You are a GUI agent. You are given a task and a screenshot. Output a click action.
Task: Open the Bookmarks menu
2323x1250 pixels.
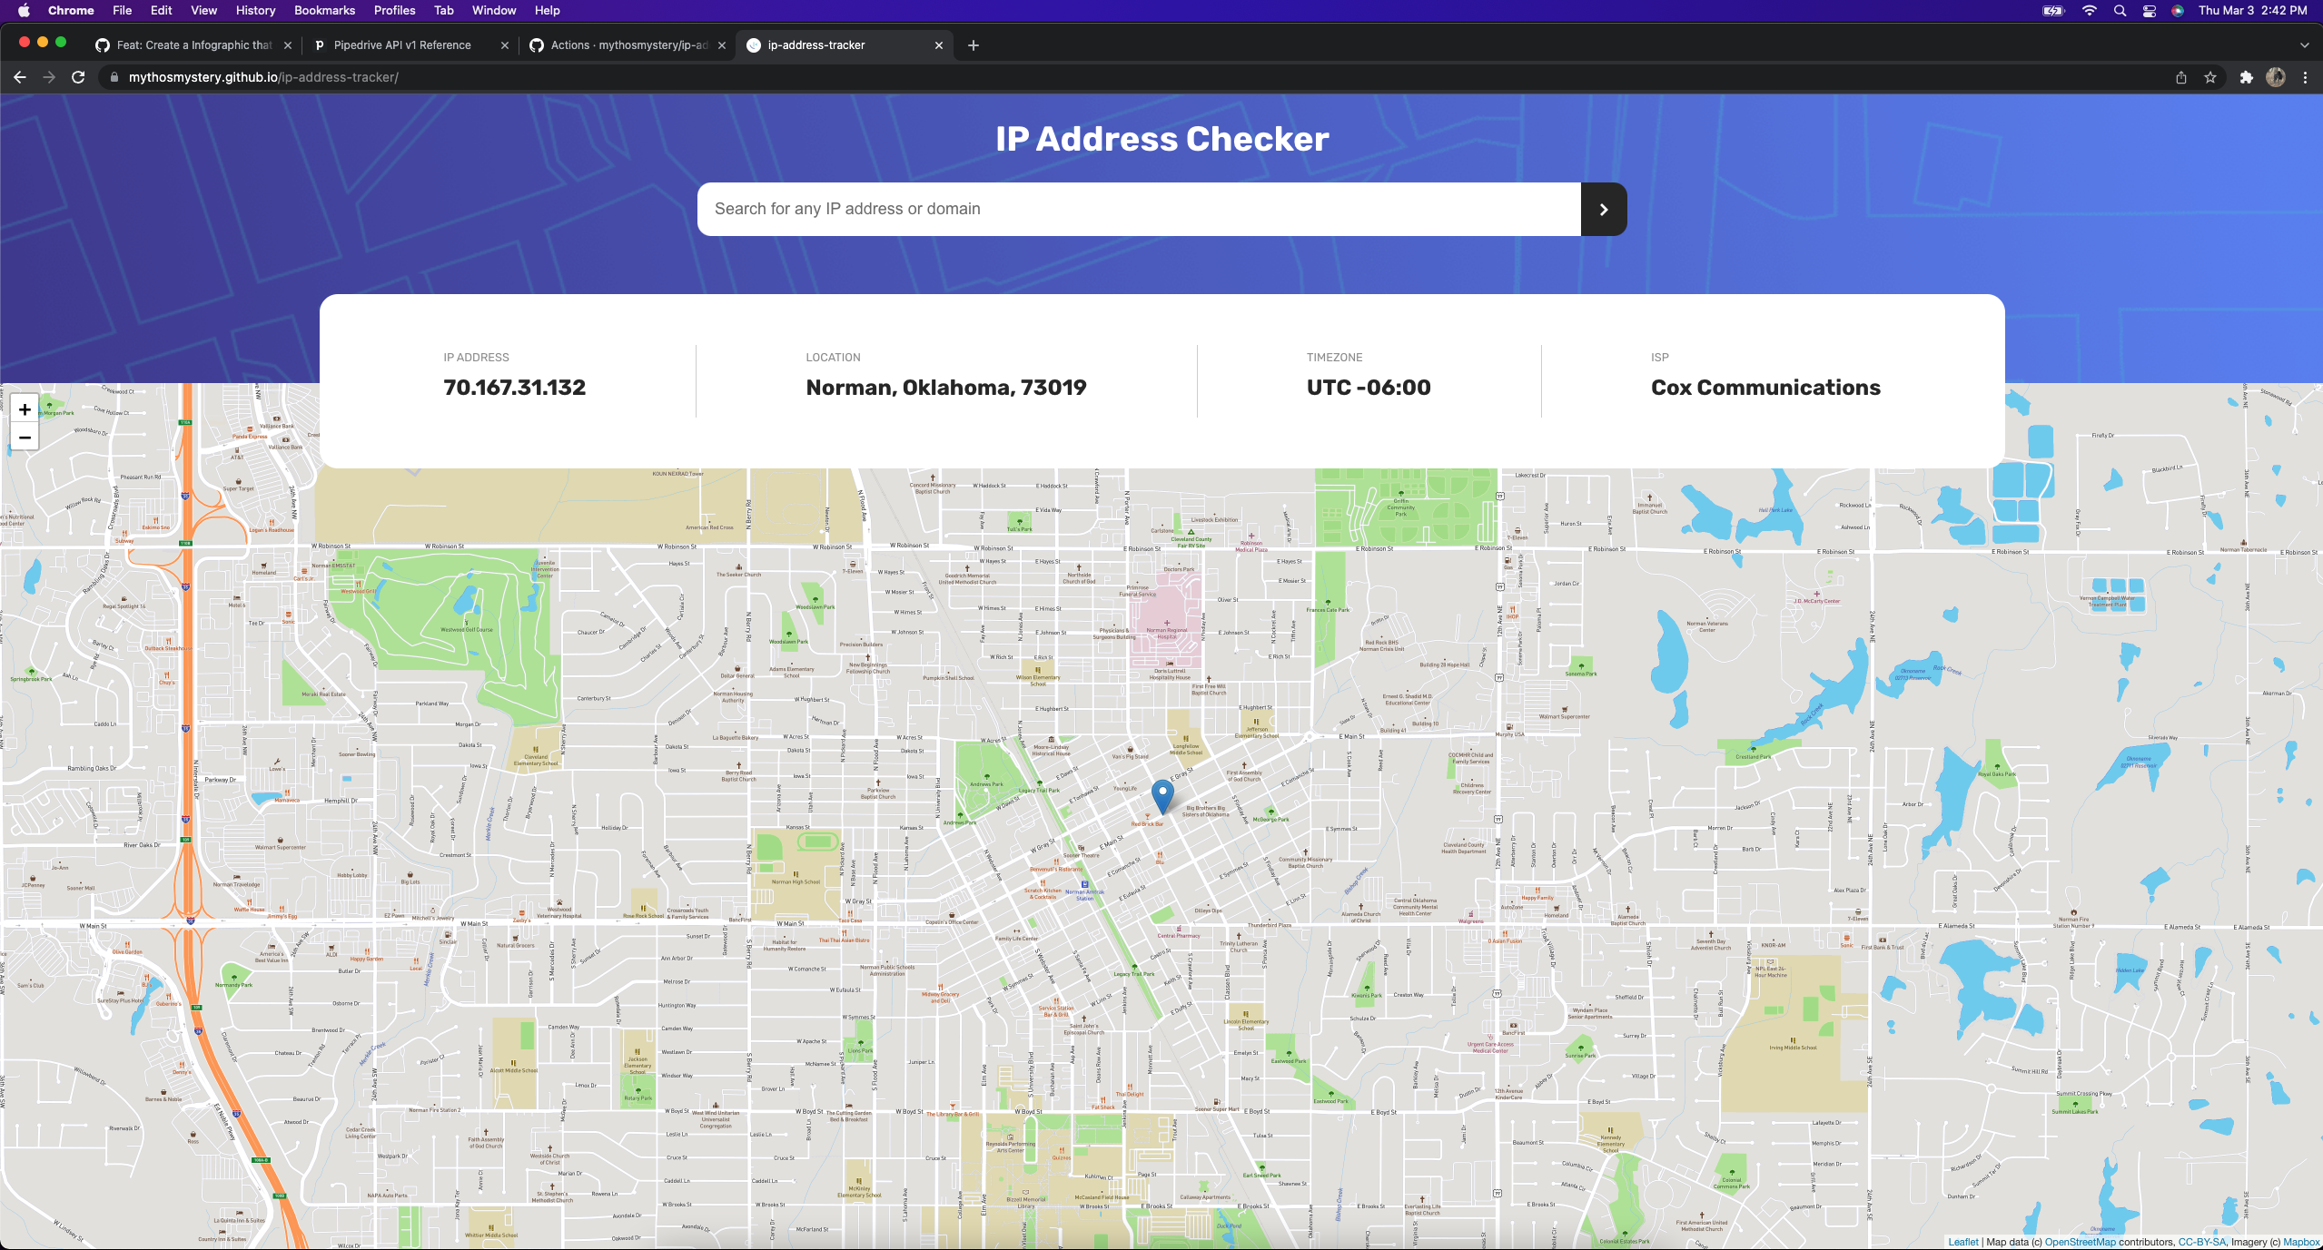point(324,11)
